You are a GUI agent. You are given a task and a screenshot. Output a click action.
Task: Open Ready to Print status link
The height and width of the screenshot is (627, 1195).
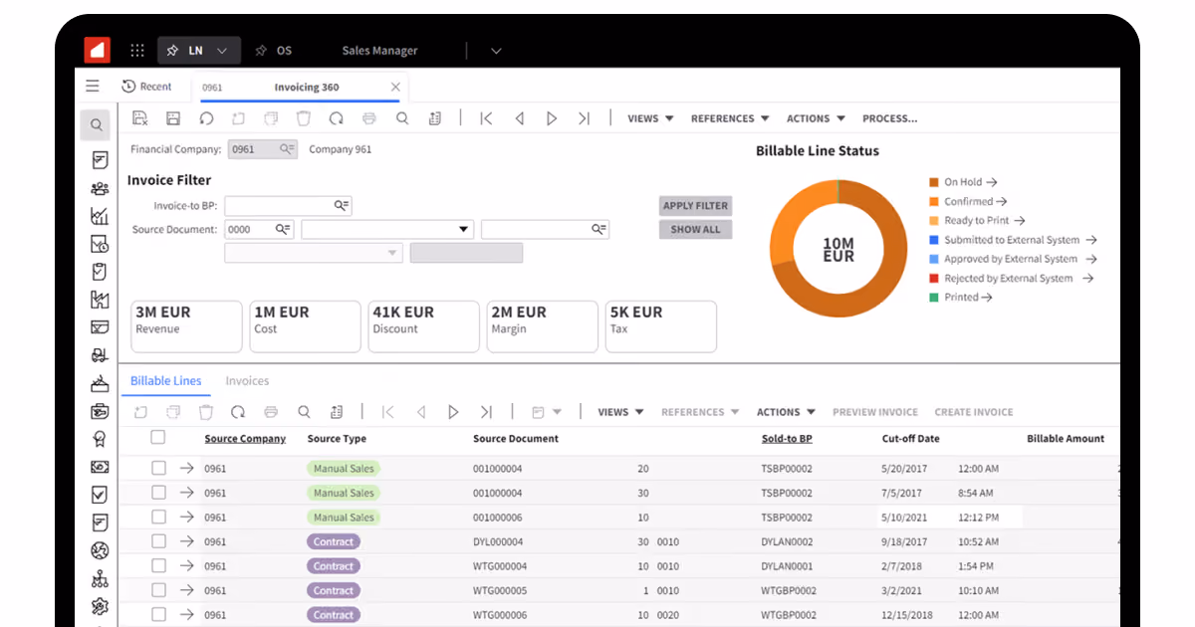click(x=984, y=221)
